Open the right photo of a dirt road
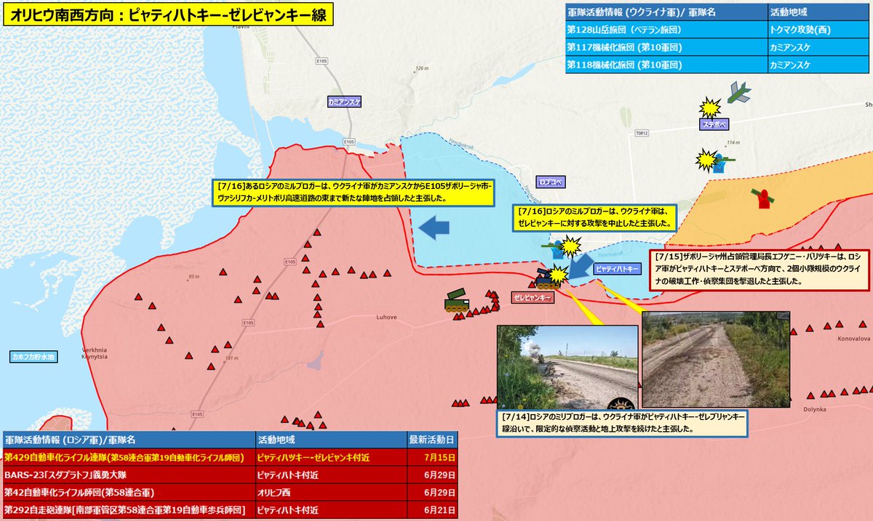The height and width of the screenshot is (521, 873). point(716,359)
